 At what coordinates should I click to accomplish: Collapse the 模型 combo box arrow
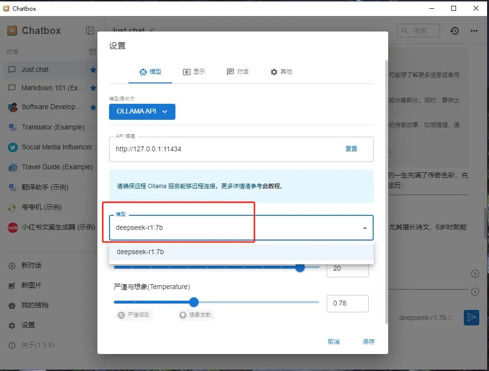tap(364, 228)
